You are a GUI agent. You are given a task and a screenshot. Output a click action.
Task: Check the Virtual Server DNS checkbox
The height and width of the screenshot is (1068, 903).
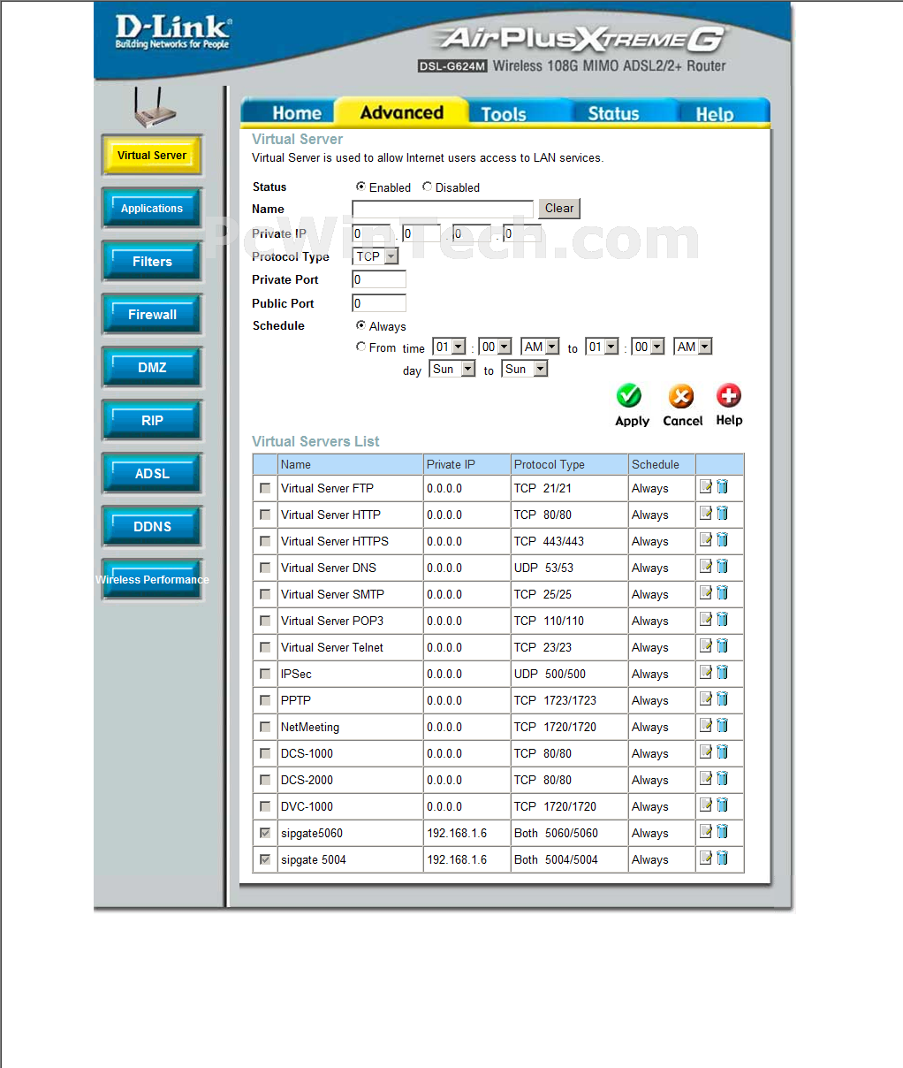(x=265, y=568)
